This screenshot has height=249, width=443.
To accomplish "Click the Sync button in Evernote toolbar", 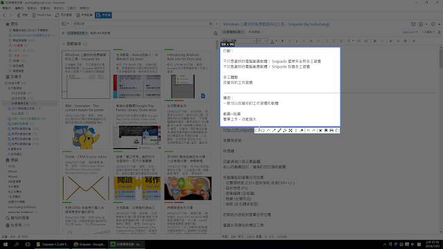I will 64,15.
